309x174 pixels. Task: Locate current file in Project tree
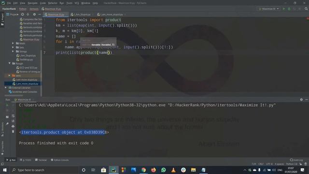[x=23, y=14]
